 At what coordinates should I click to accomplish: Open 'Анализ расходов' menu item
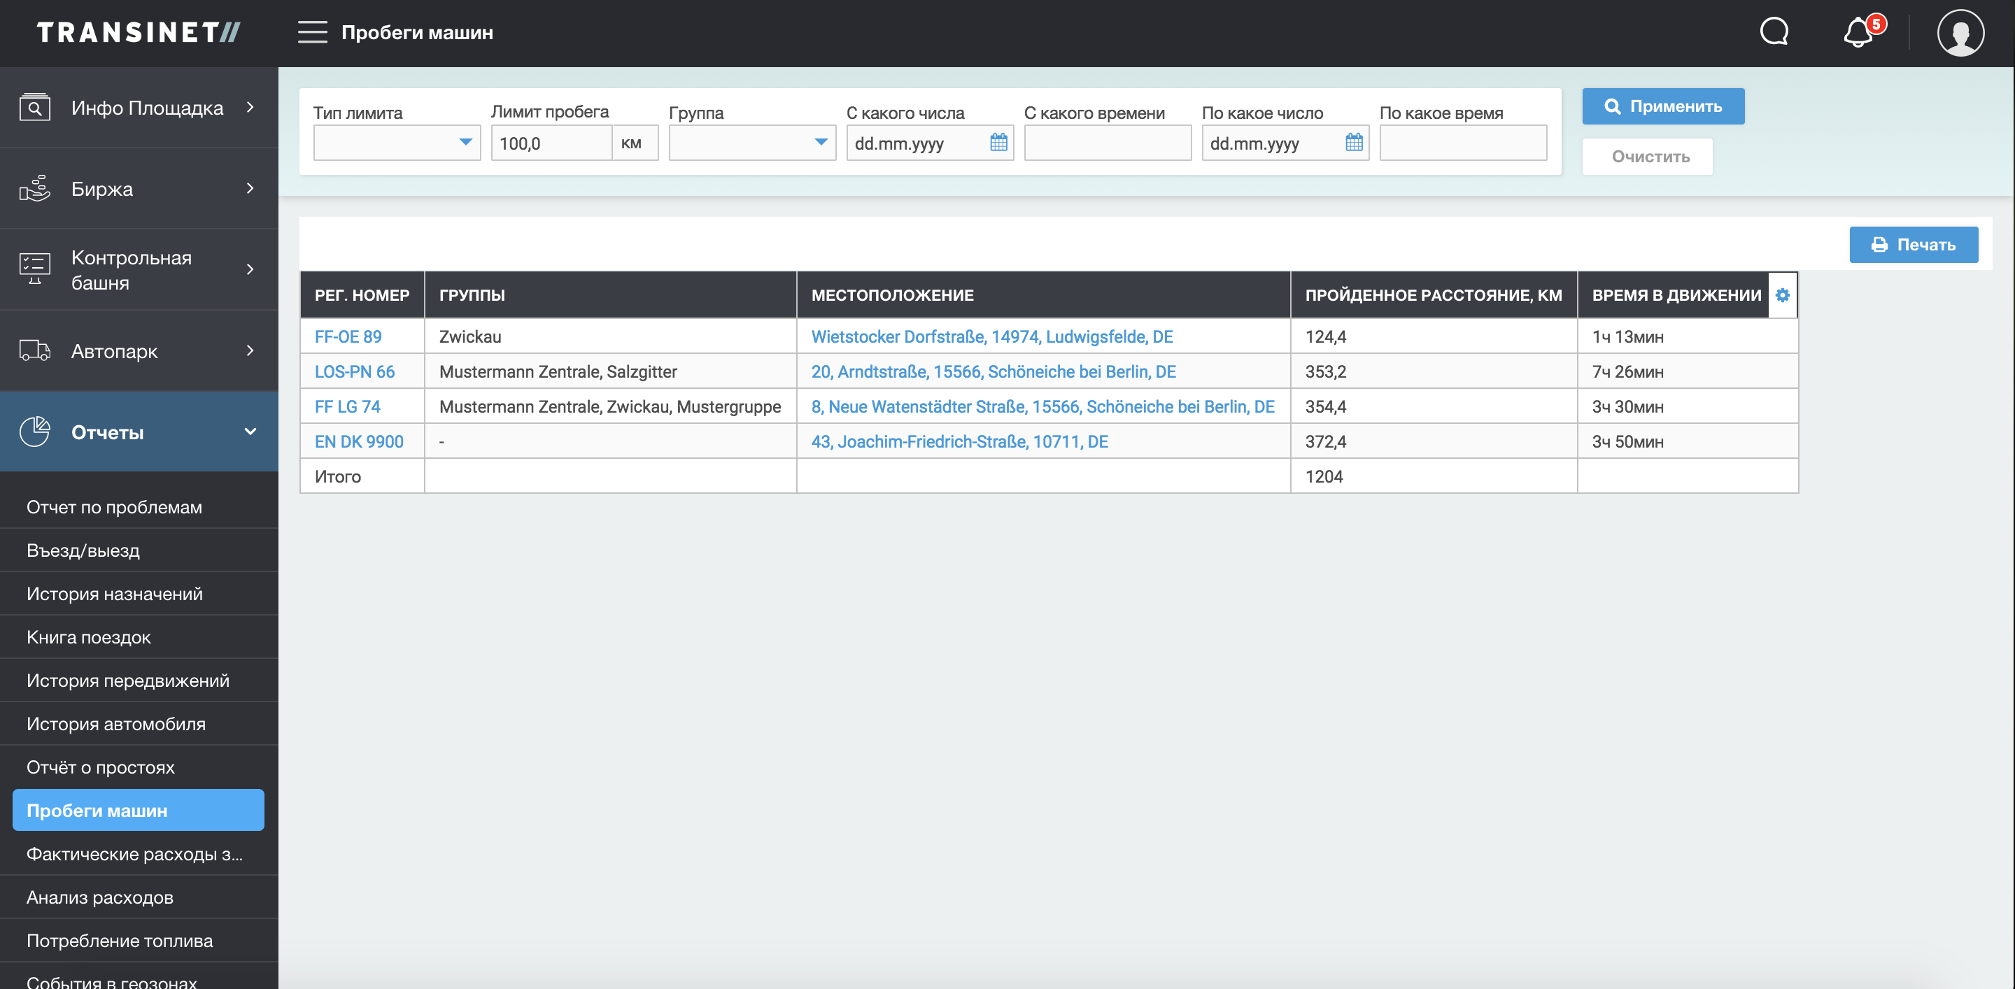click(99, 897)
